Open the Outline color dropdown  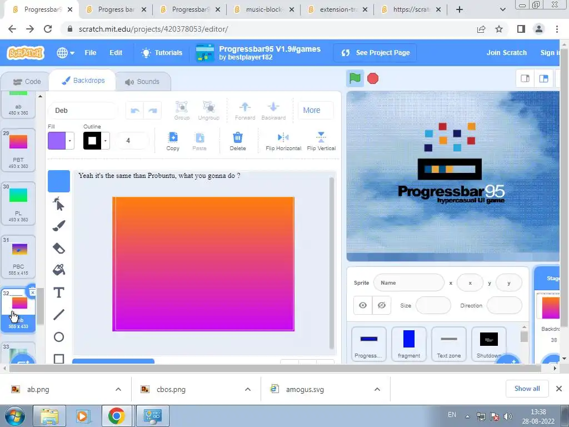pyautogui.click(x=105, y=141)
